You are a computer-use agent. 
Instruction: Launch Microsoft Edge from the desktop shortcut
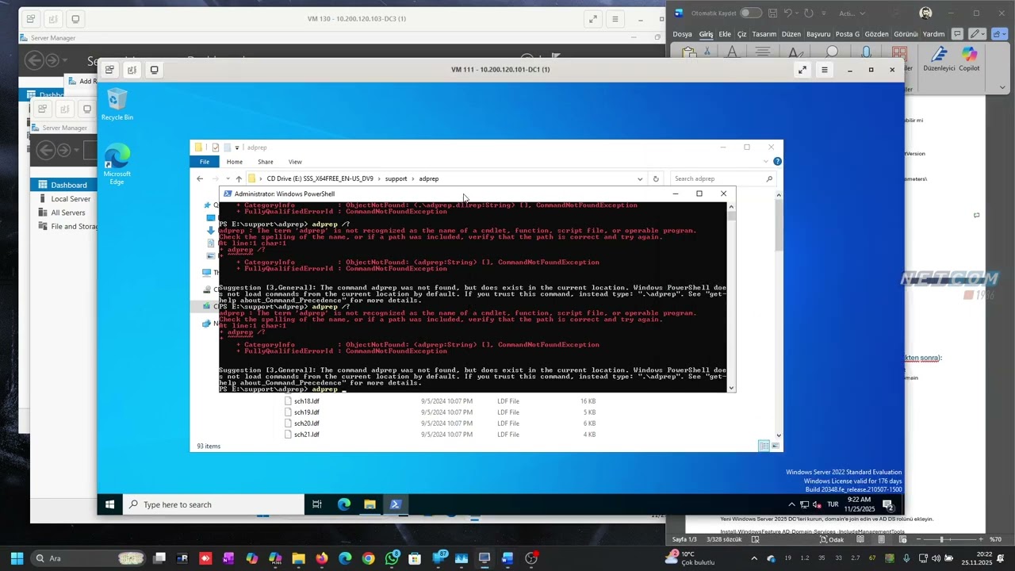pyautogui.click(x=117, y=165)
